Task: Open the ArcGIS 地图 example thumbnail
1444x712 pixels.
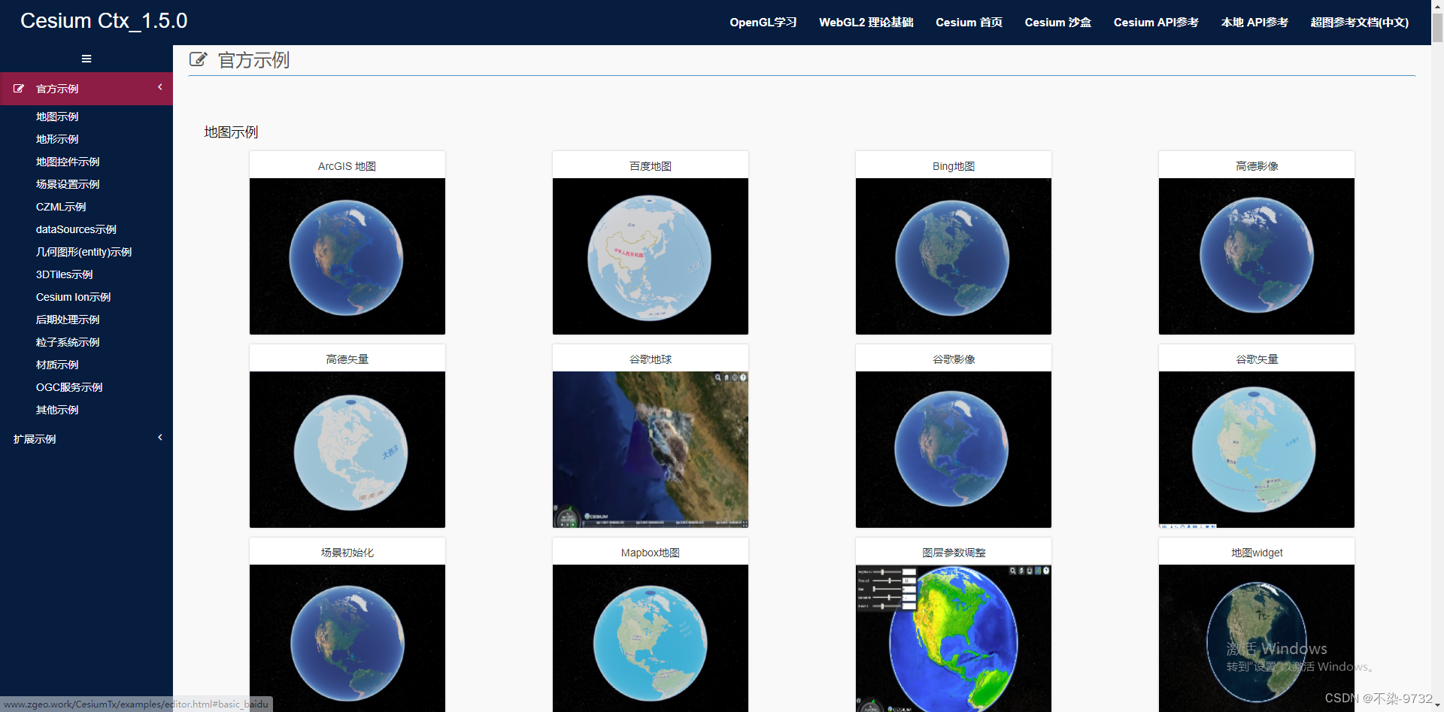Action: click(x=347, y=256)
